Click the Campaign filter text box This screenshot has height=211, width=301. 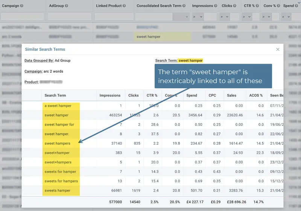(x=22, y=17)
